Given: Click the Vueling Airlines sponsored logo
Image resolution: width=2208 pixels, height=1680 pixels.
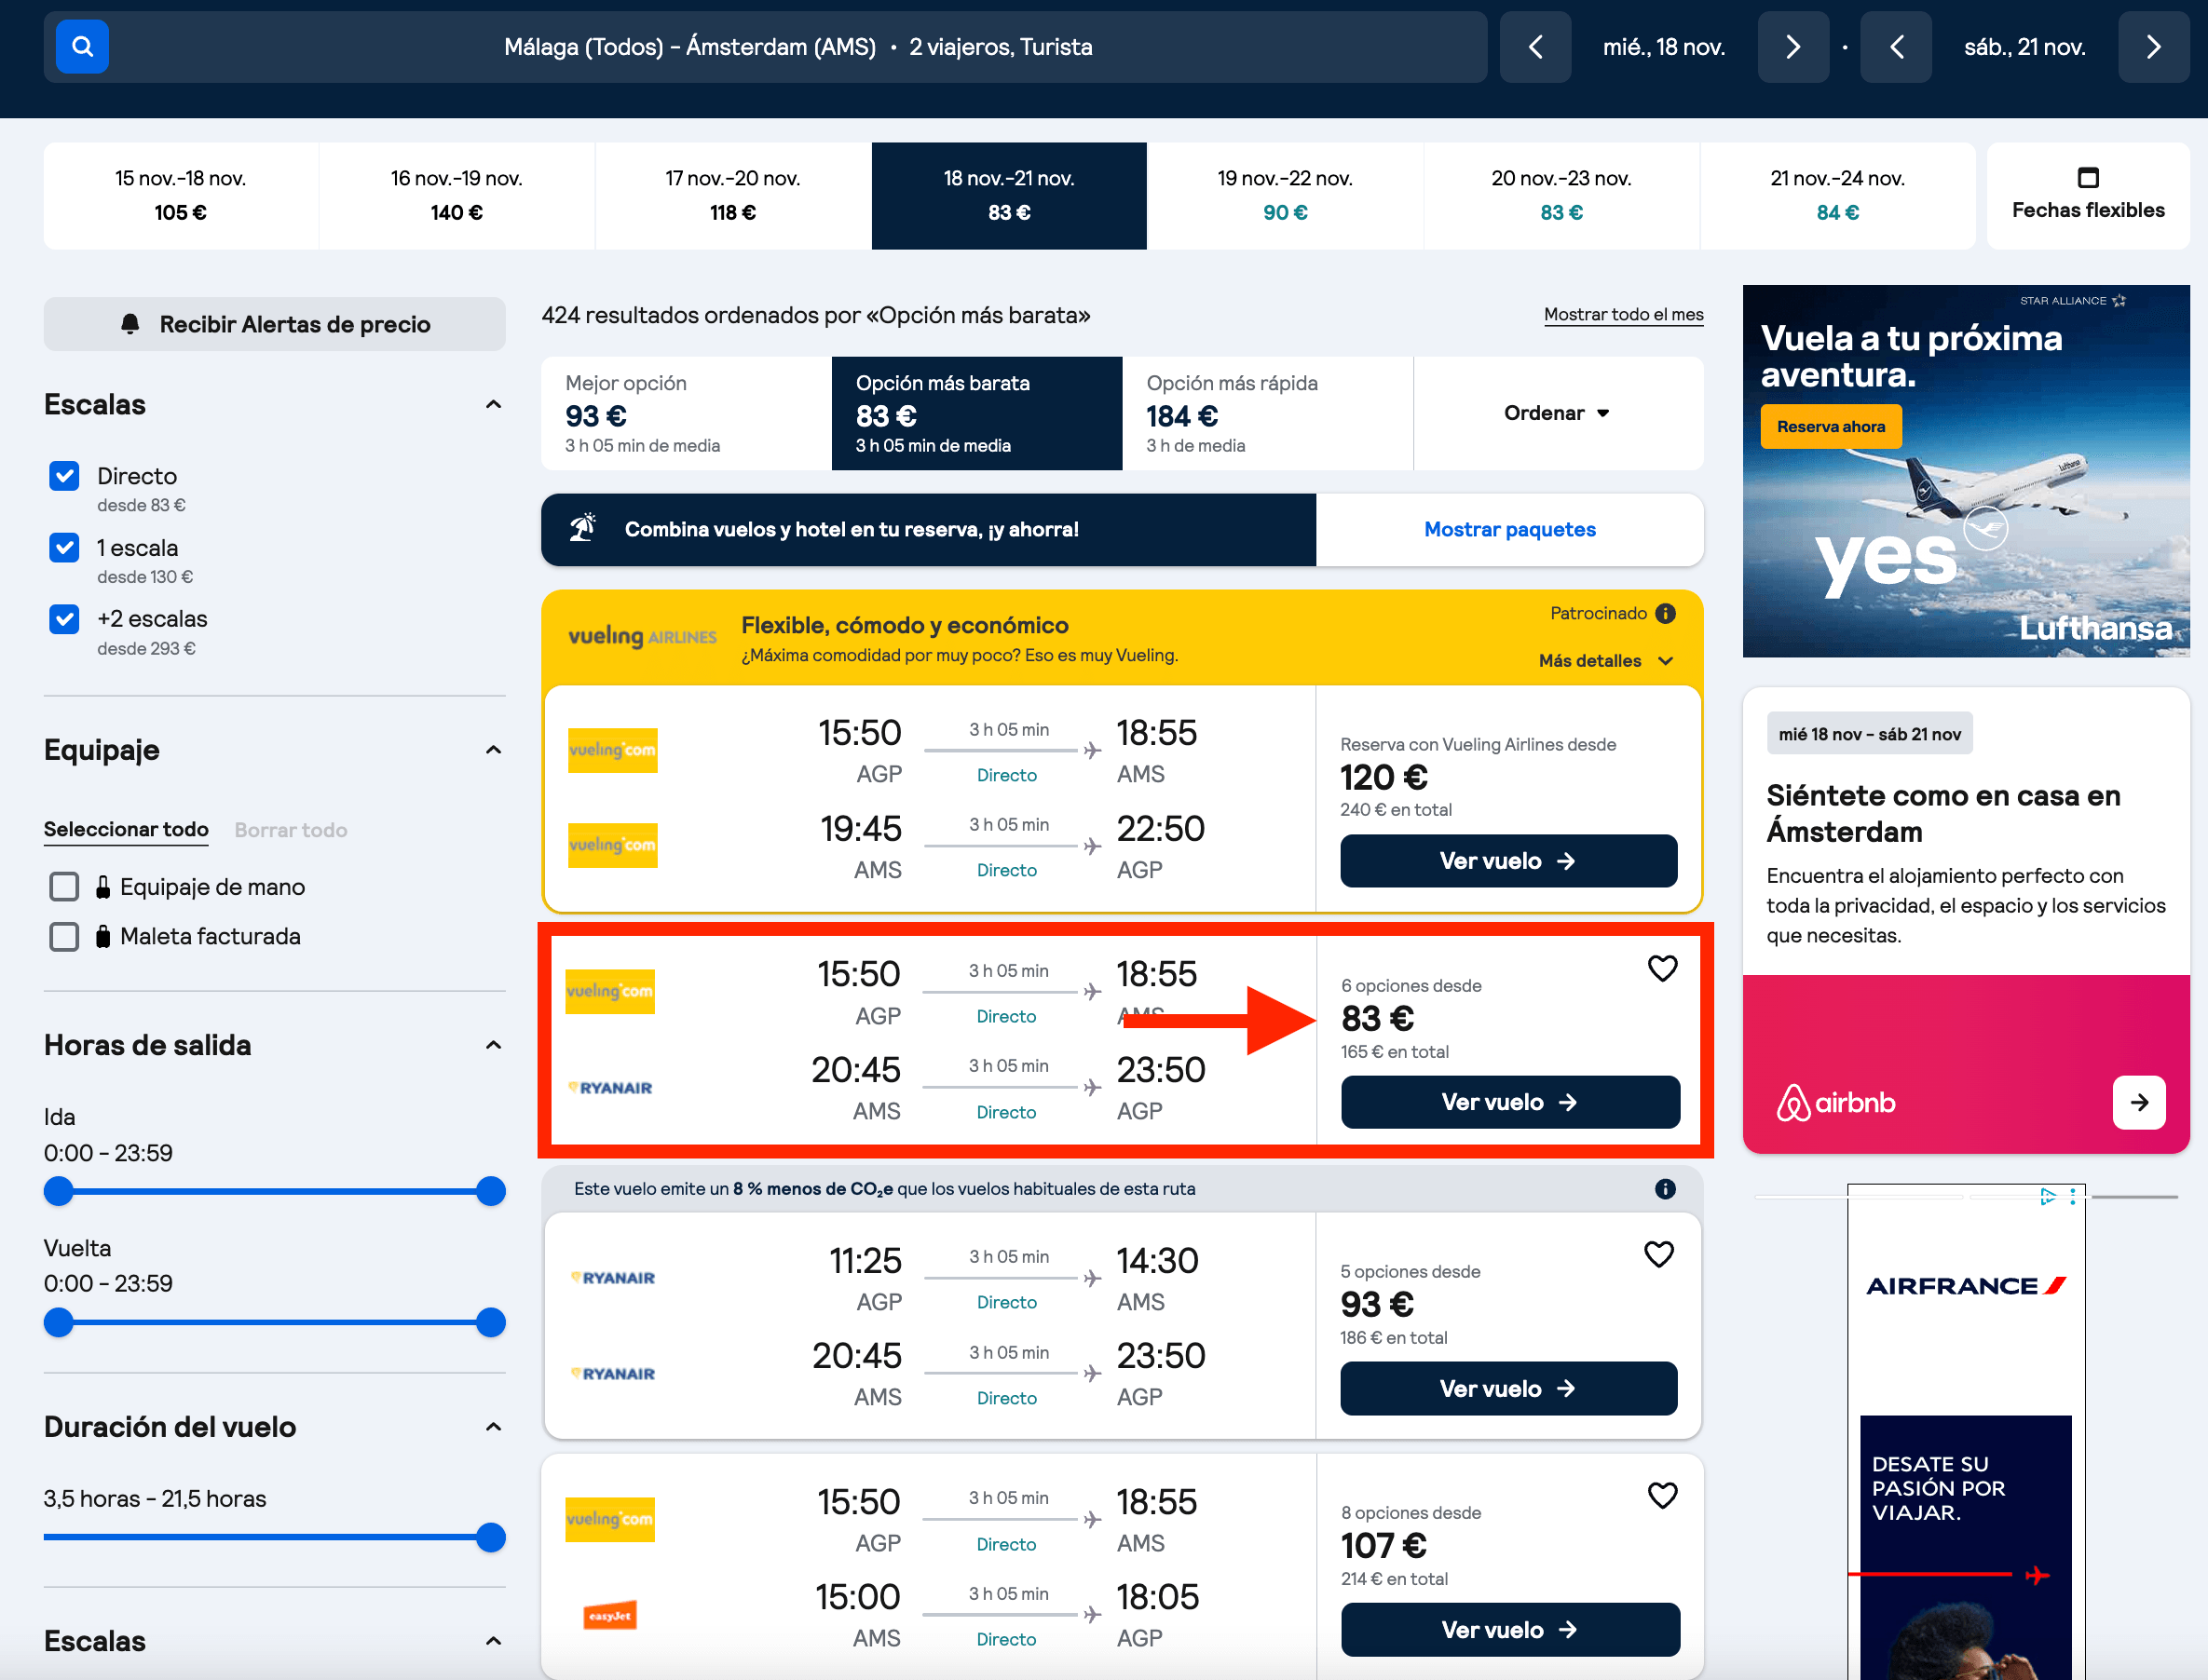Looking at the screenshot, I should (642, 637).
